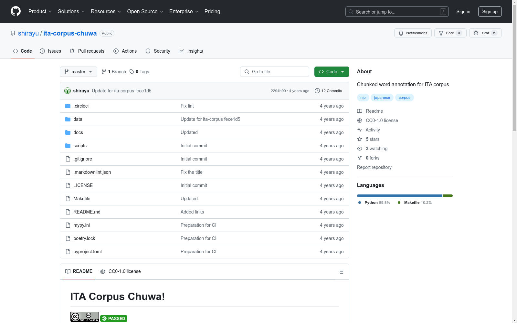Open the master branch selector

(x=79, y=72)
